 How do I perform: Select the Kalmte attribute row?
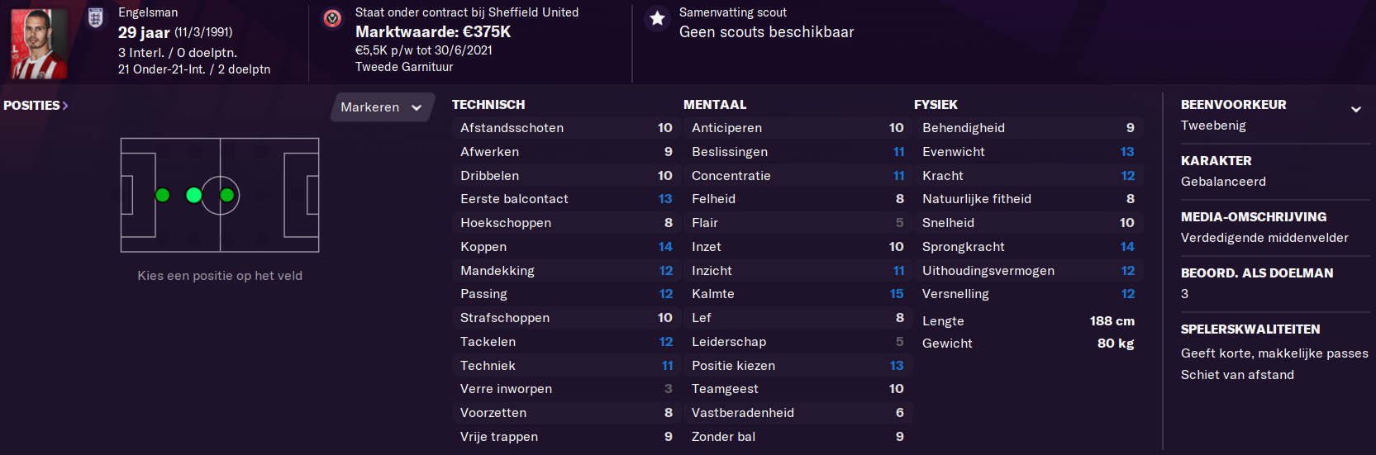pos(797,294)
